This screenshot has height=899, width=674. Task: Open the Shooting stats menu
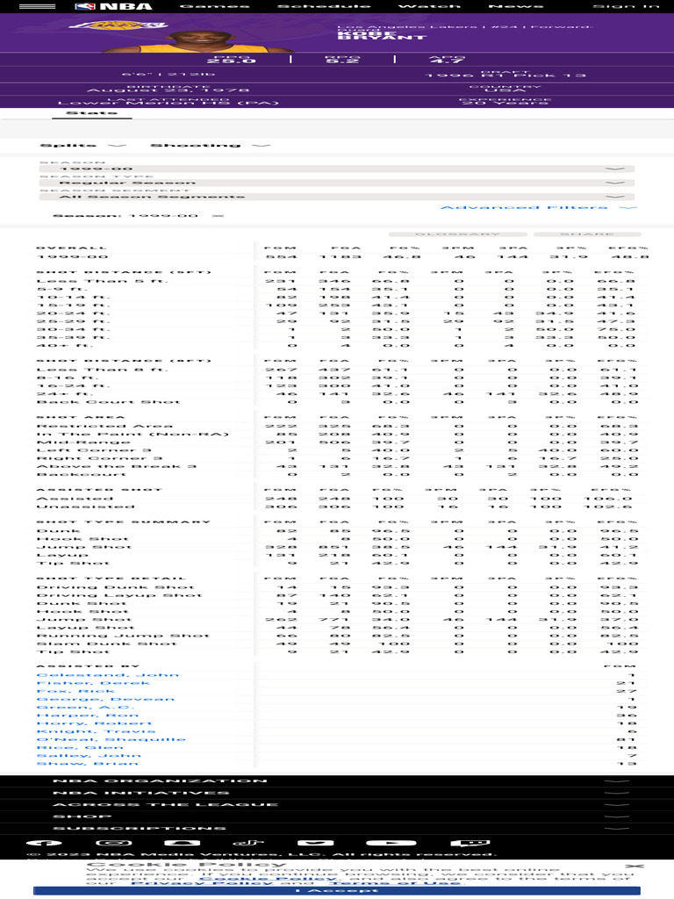(x=210, y=146)
